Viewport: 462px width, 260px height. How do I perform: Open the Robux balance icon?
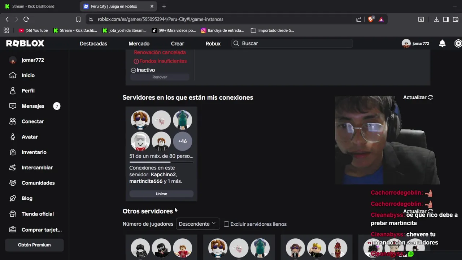pos(458,43)
